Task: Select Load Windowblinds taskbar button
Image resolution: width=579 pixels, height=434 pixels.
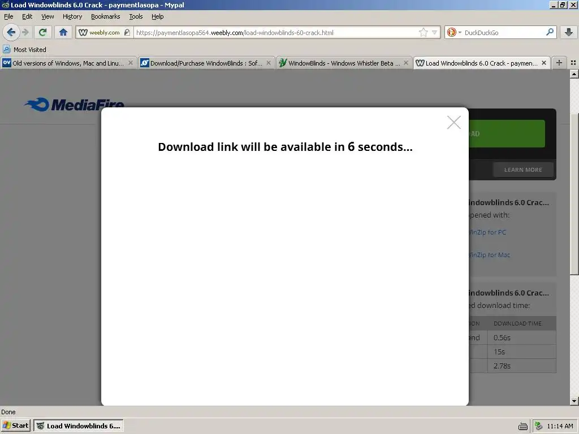Action: 79,426
